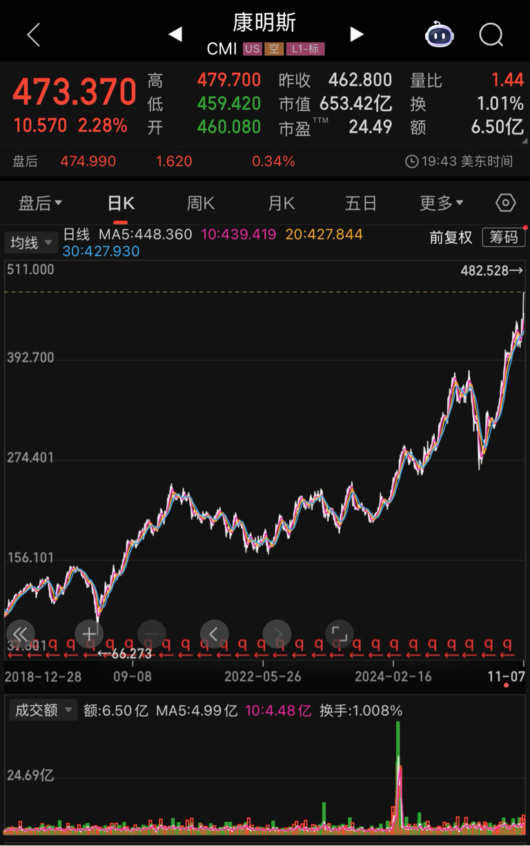The width and height of the screenshot is (530, 846).
Task: Tap the L1-标 quote level badge
Action: (305, 49)
